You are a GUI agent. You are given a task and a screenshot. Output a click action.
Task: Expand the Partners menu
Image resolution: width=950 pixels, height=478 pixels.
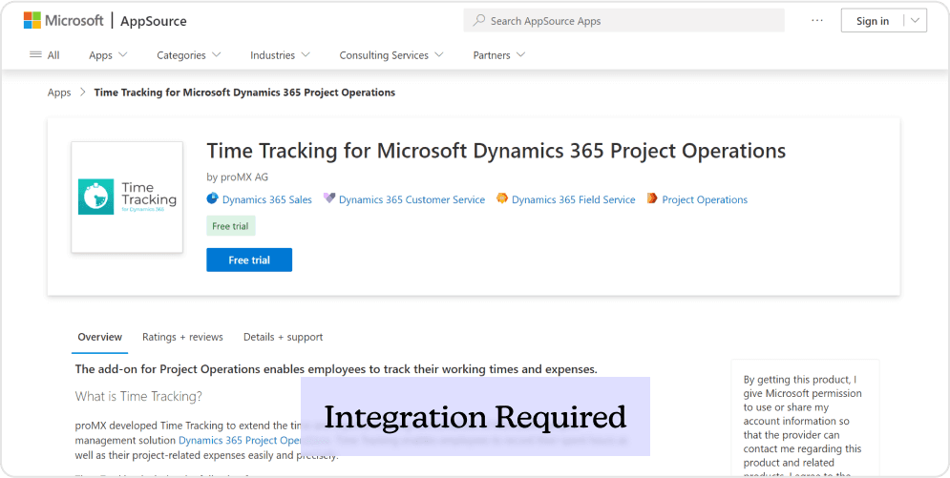[x=498, y=55]
